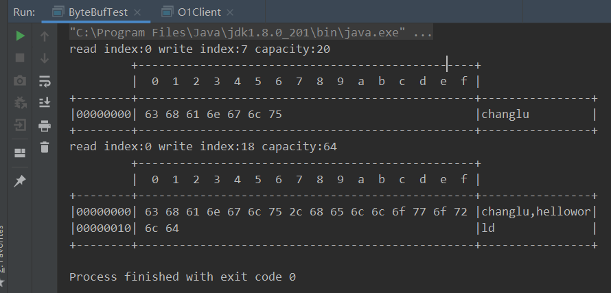The height and width of the screenshot is (293, 611).
Task: Clear console with trash can icon
Action: click(x=45, y=148)
